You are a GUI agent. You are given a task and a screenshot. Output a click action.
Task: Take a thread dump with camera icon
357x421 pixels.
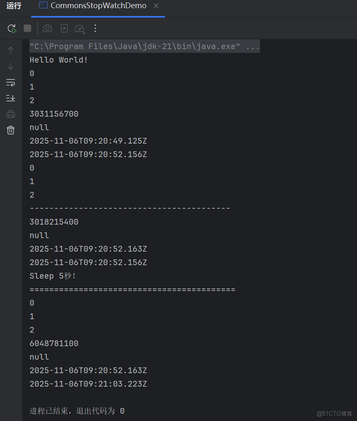47,28
